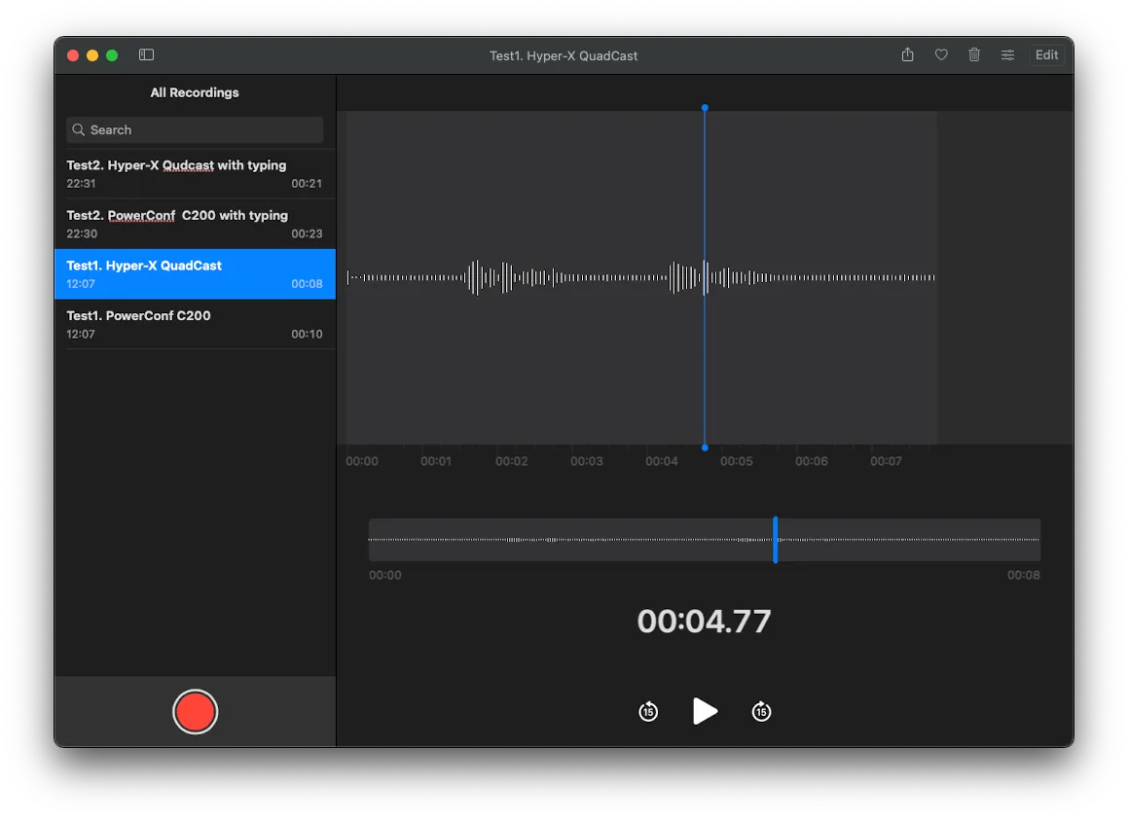Toggle the sidebar visibility icon
Viewport: 1128px width, 819px height.
click(x=147, y=55)
